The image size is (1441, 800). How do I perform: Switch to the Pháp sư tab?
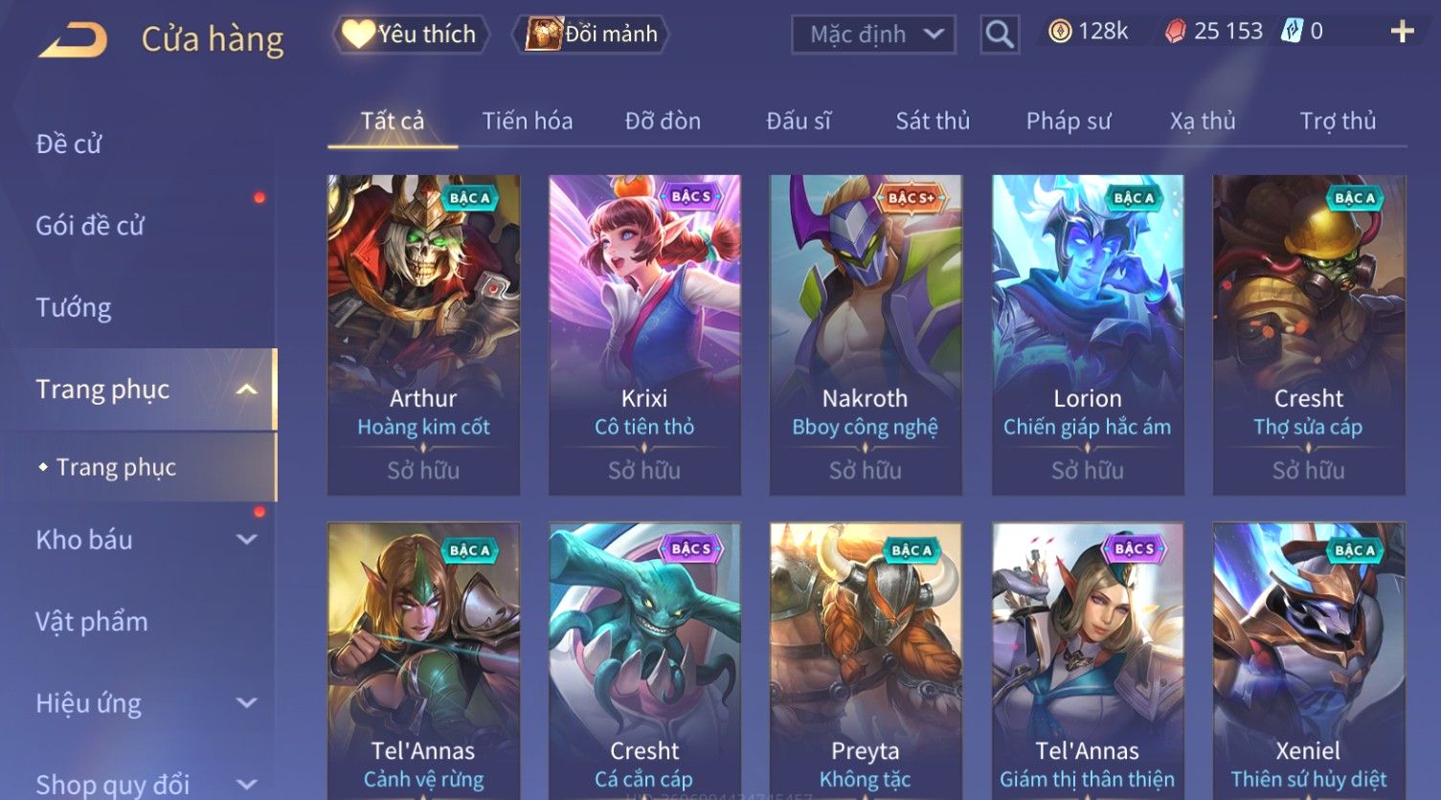coord(1069,122)
